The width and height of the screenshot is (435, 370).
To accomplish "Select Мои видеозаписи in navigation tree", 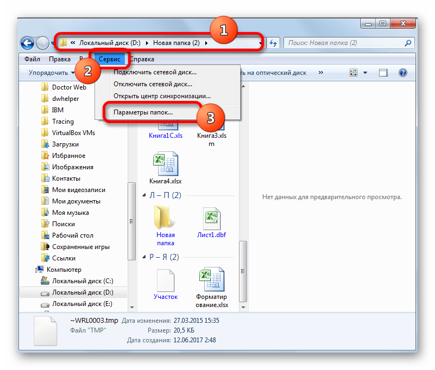I will click(x=79, y=190).
